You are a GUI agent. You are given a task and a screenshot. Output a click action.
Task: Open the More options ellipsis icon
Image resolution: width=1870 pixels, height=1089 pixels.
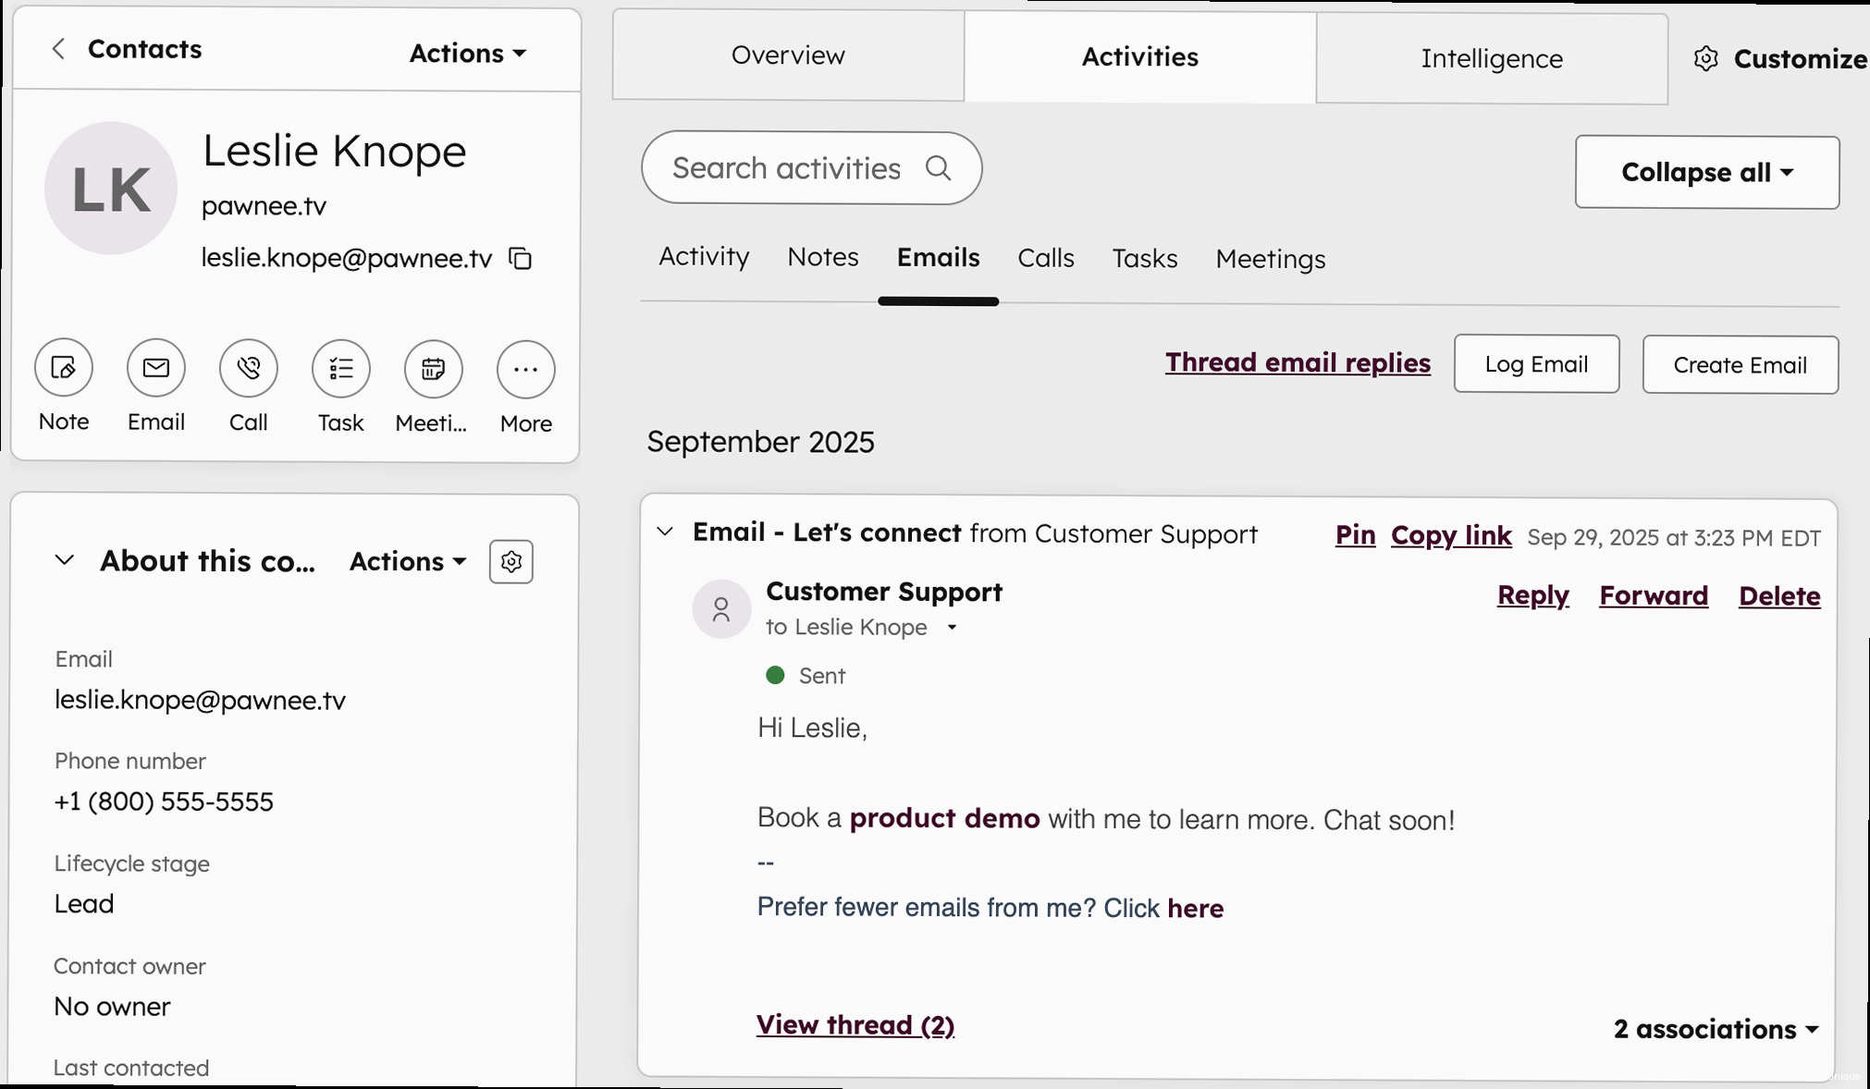coord(525,369)
